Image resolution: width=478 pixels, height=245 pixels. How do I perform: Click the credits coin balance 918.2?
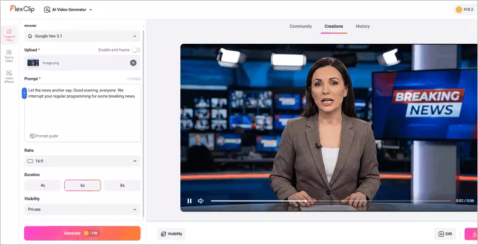[465, 10]
